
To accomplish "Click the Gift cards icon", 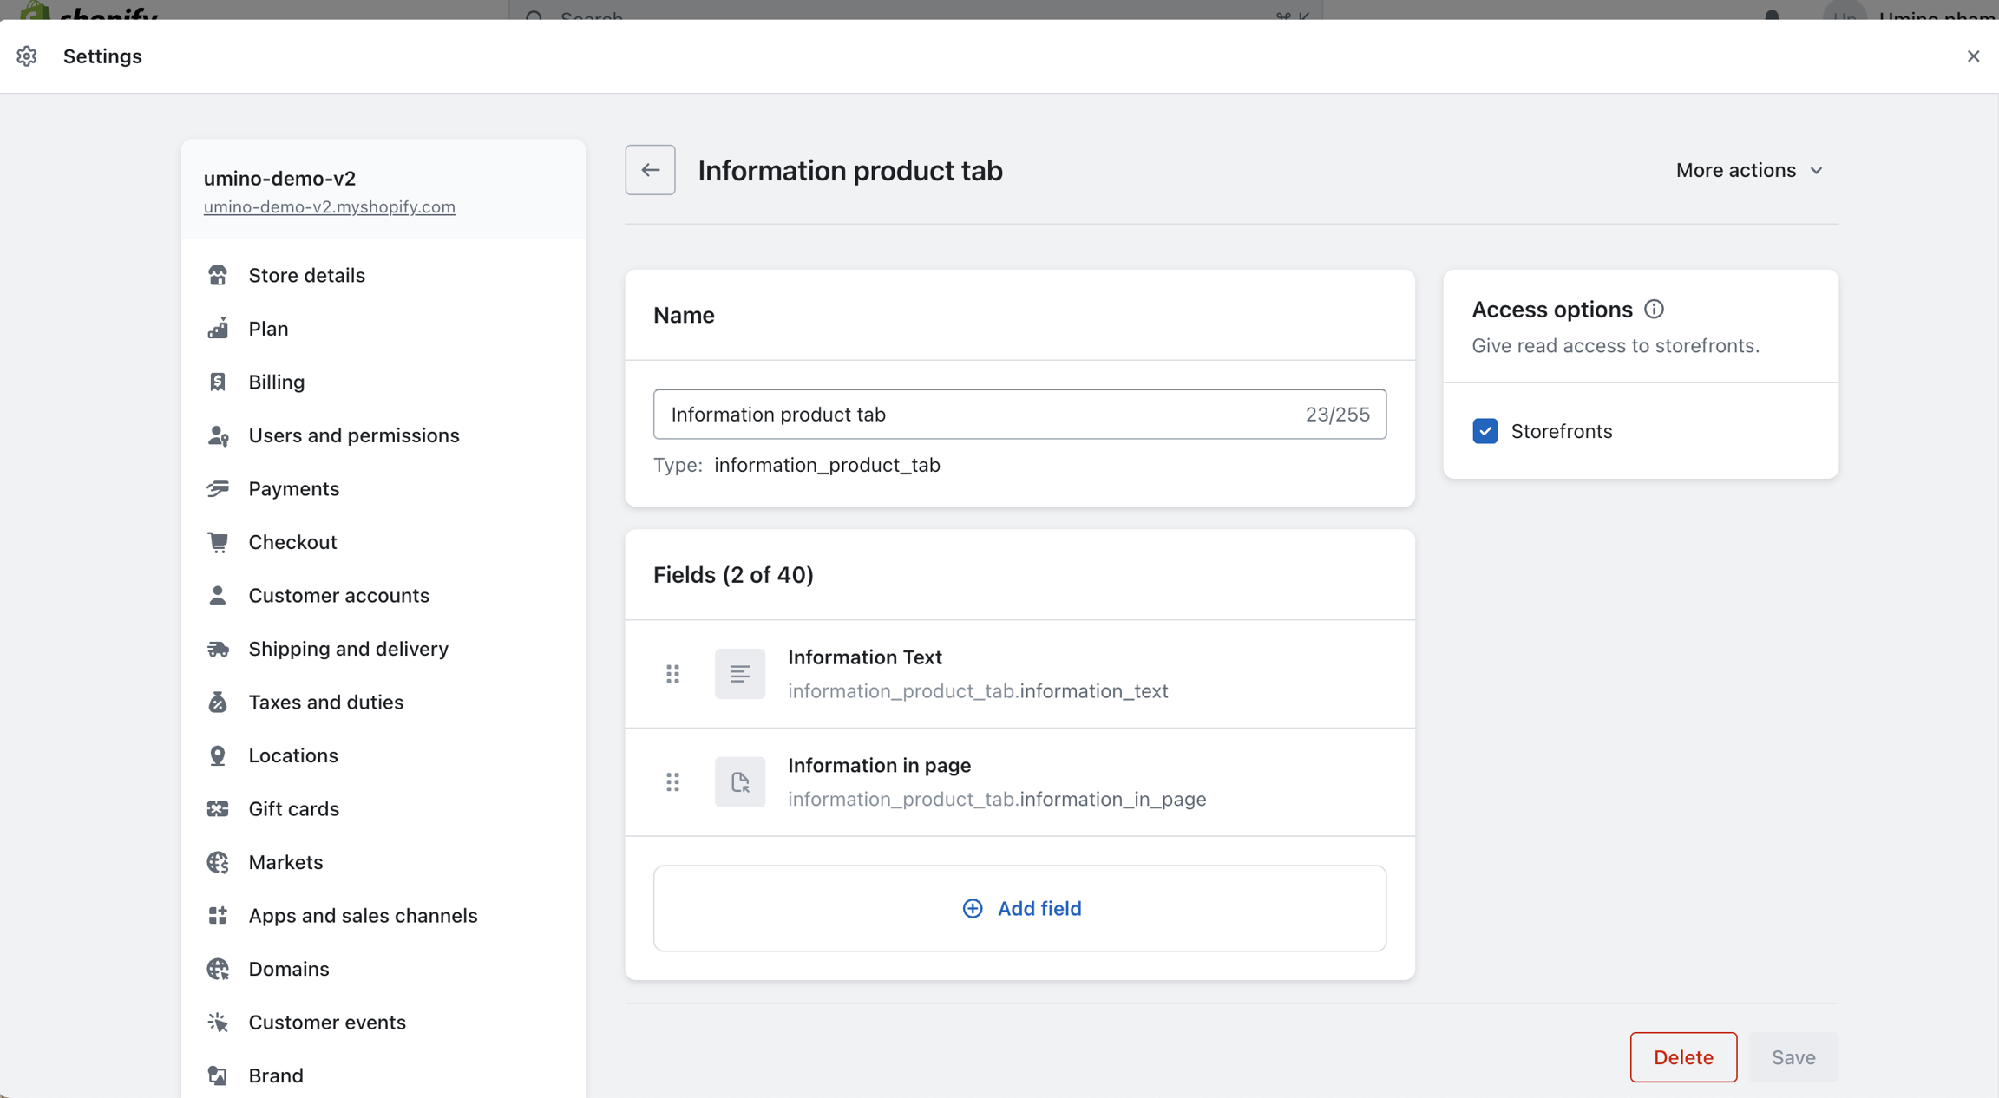I will pyautogui.click(x=218, y=808).
